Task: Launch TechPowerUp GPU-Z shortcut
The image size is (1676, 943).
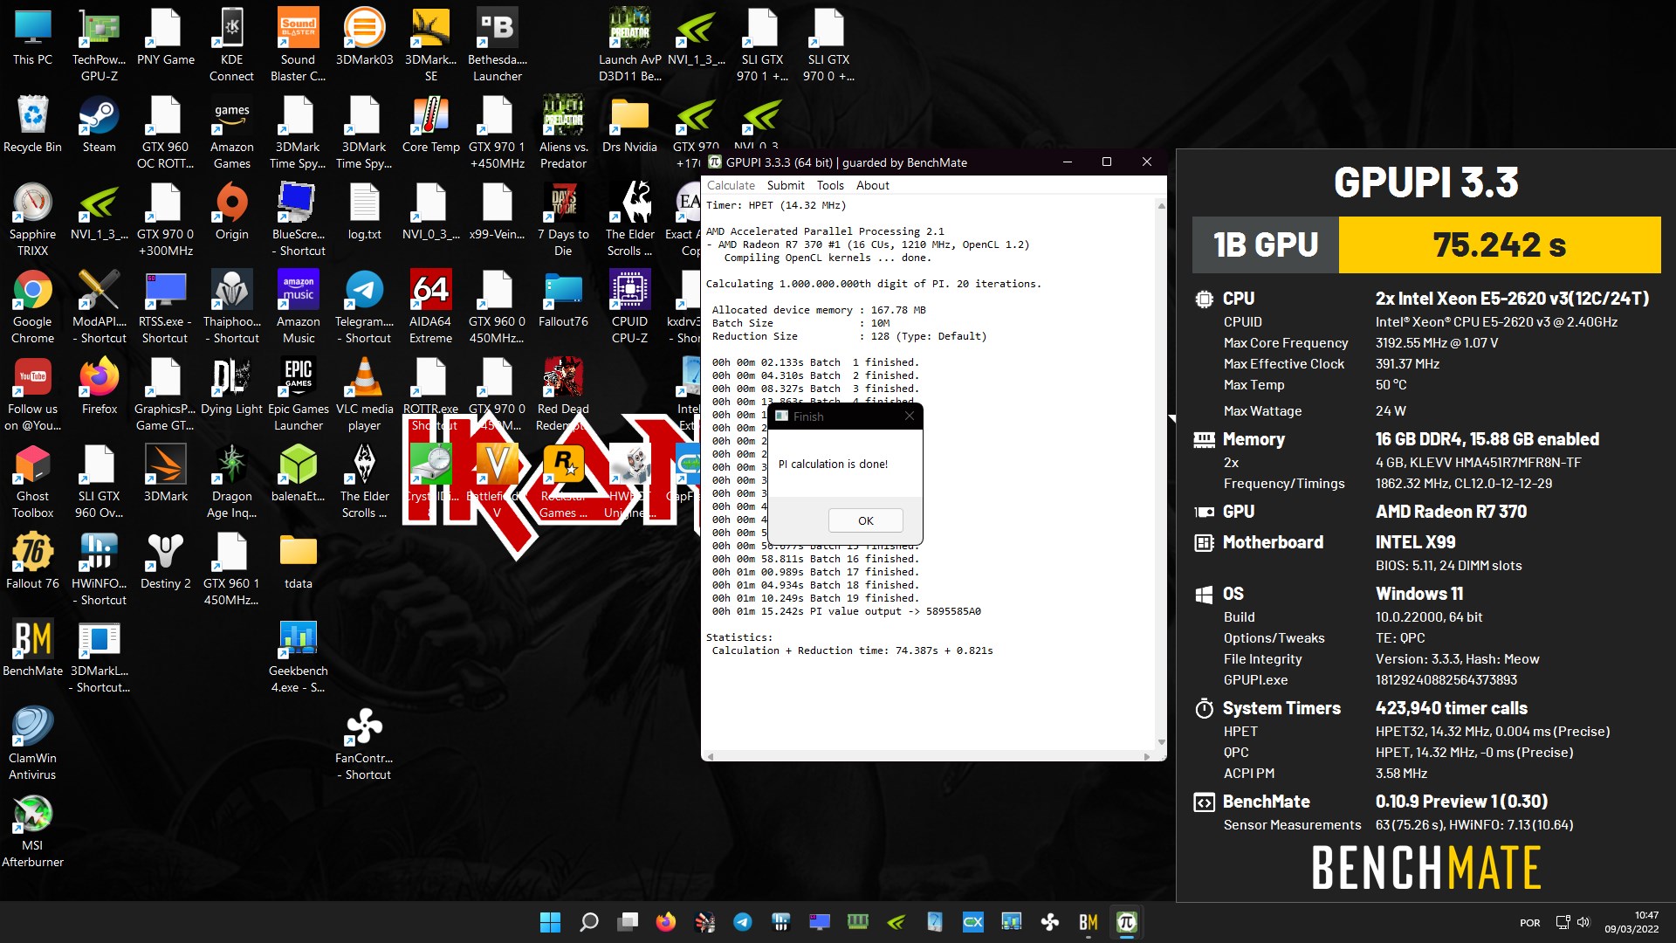Action: click(x=99, y=45)
